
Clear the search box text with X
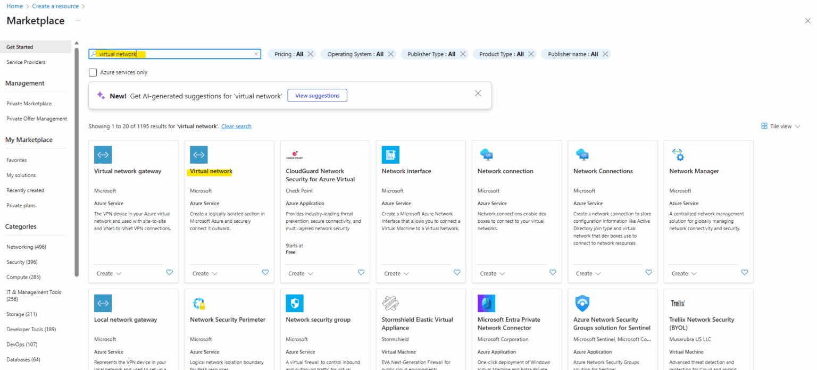coord(256,54)
